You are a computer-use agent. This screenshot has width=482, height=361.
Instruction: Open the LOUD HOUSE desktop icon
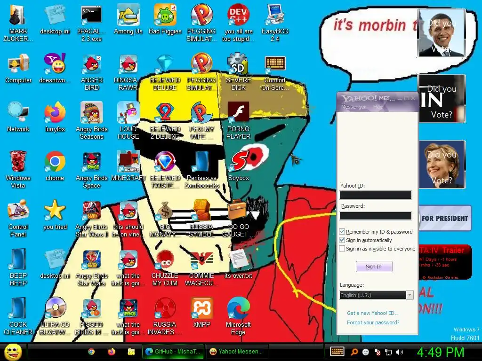click(128, 120)
